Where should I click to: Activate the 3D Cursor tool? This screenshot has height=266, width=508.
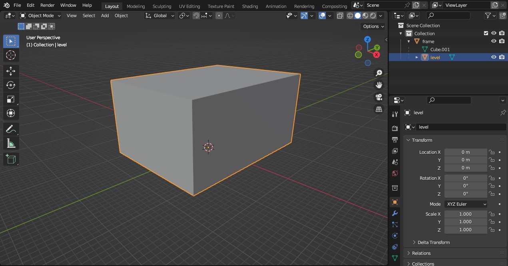(11, 55)
